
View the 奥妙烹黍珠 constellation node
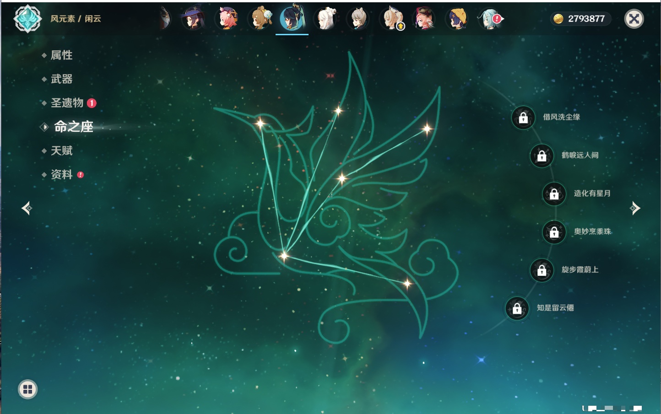554,232
